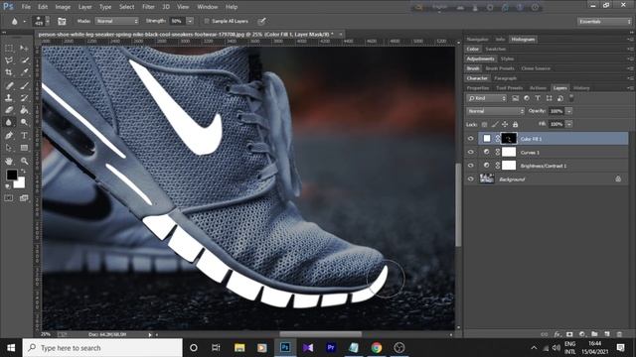Open the Brush panel from options bar
The height and width of the screenshot is (357, 636).
coord(62,21)
